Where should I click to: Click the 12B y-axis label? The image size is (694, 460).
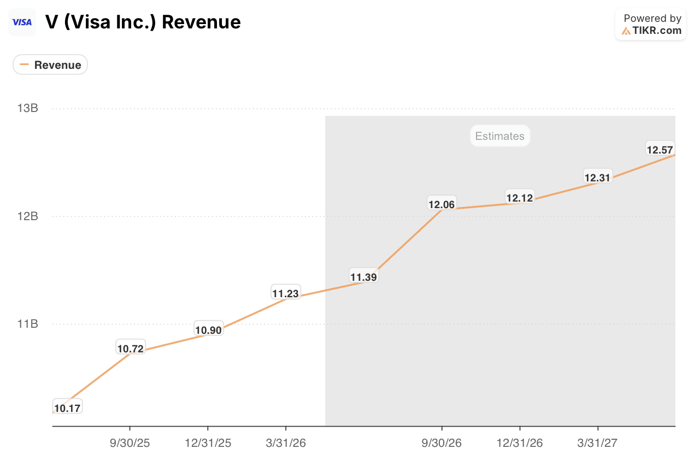[x=27, y=216]
